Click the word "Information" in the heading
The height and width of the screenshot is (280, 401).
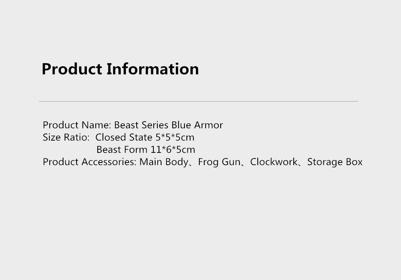[153, 69]
